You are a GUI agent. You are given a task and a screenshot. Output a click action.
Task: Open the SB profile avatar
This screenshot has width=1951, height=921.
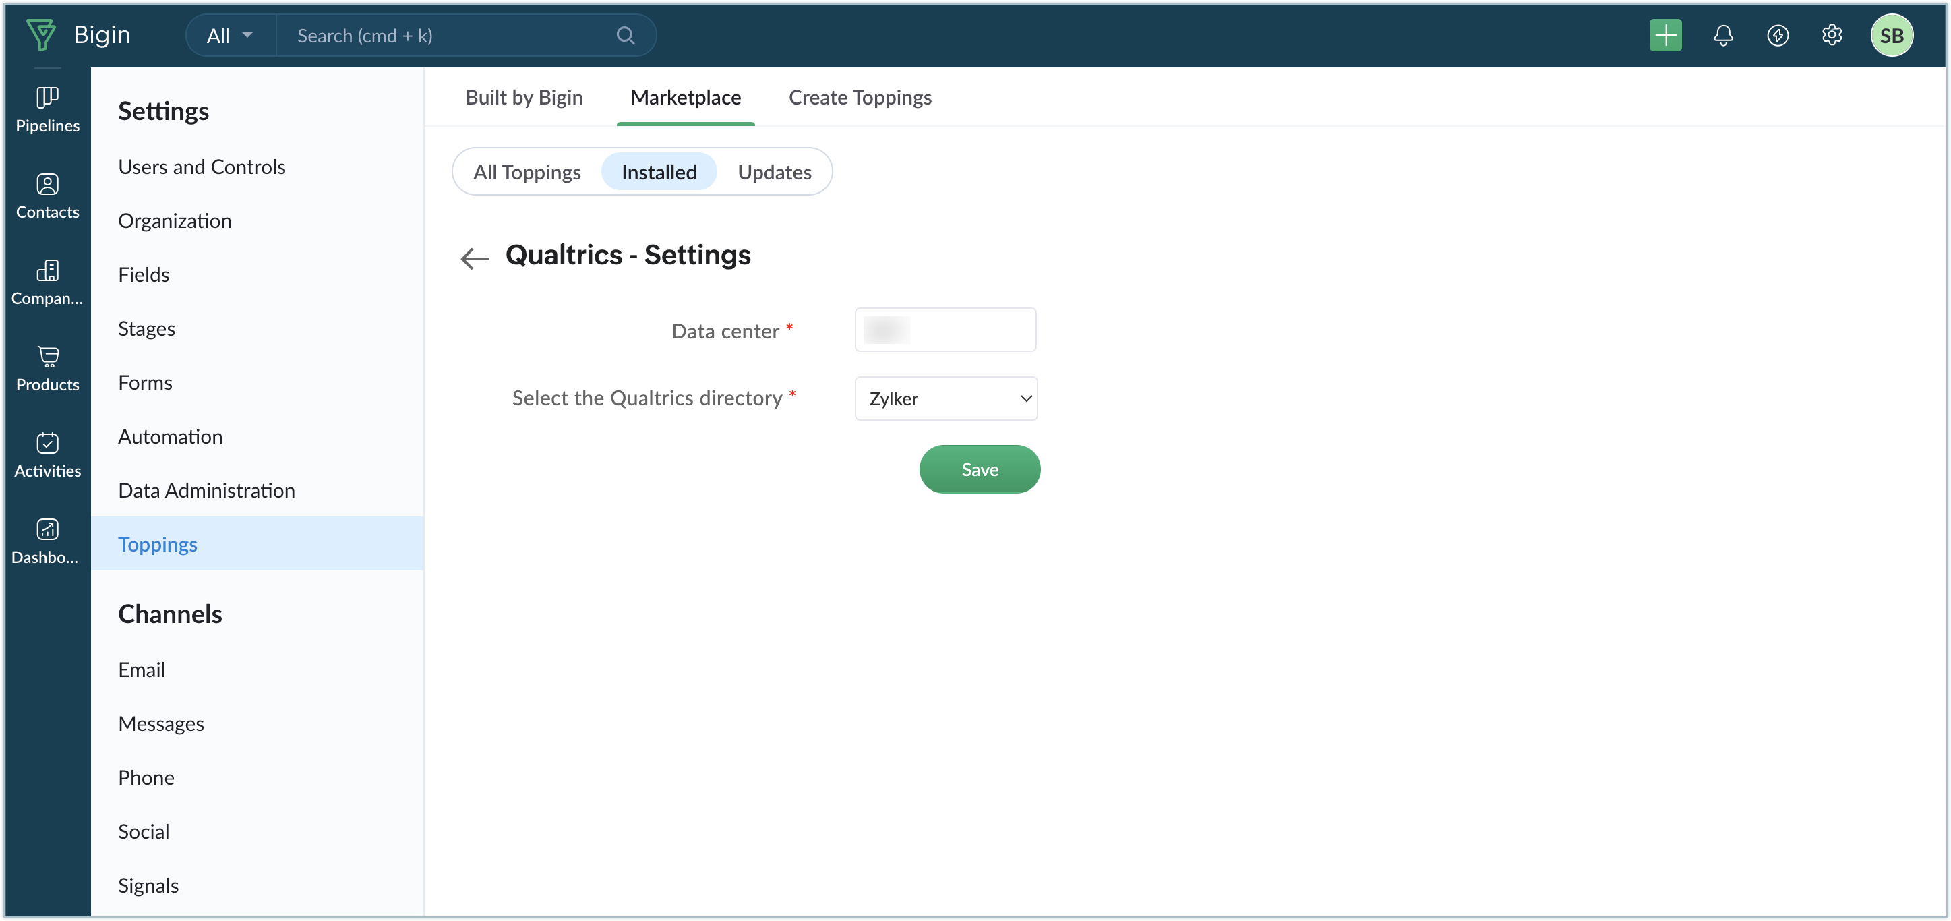[x=1891, y=36]
